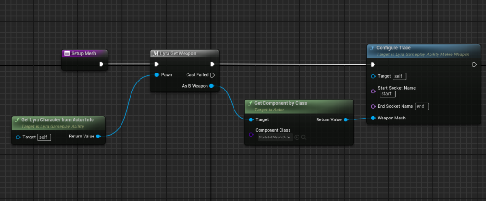Click the Get Lyra Character function icon
486x201 pixels.
(x=17, y=120)
